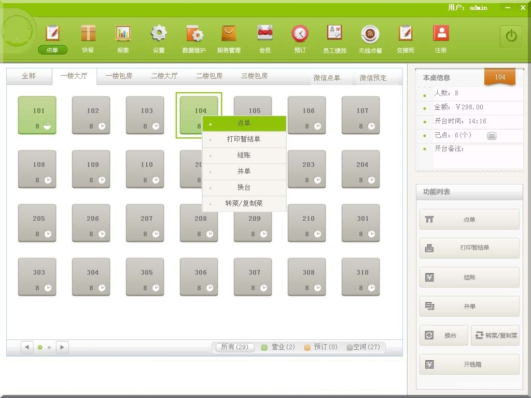Click the 设置 settings gear icon
The height and width of the screenshot is (398, 531).
[159, 34]
